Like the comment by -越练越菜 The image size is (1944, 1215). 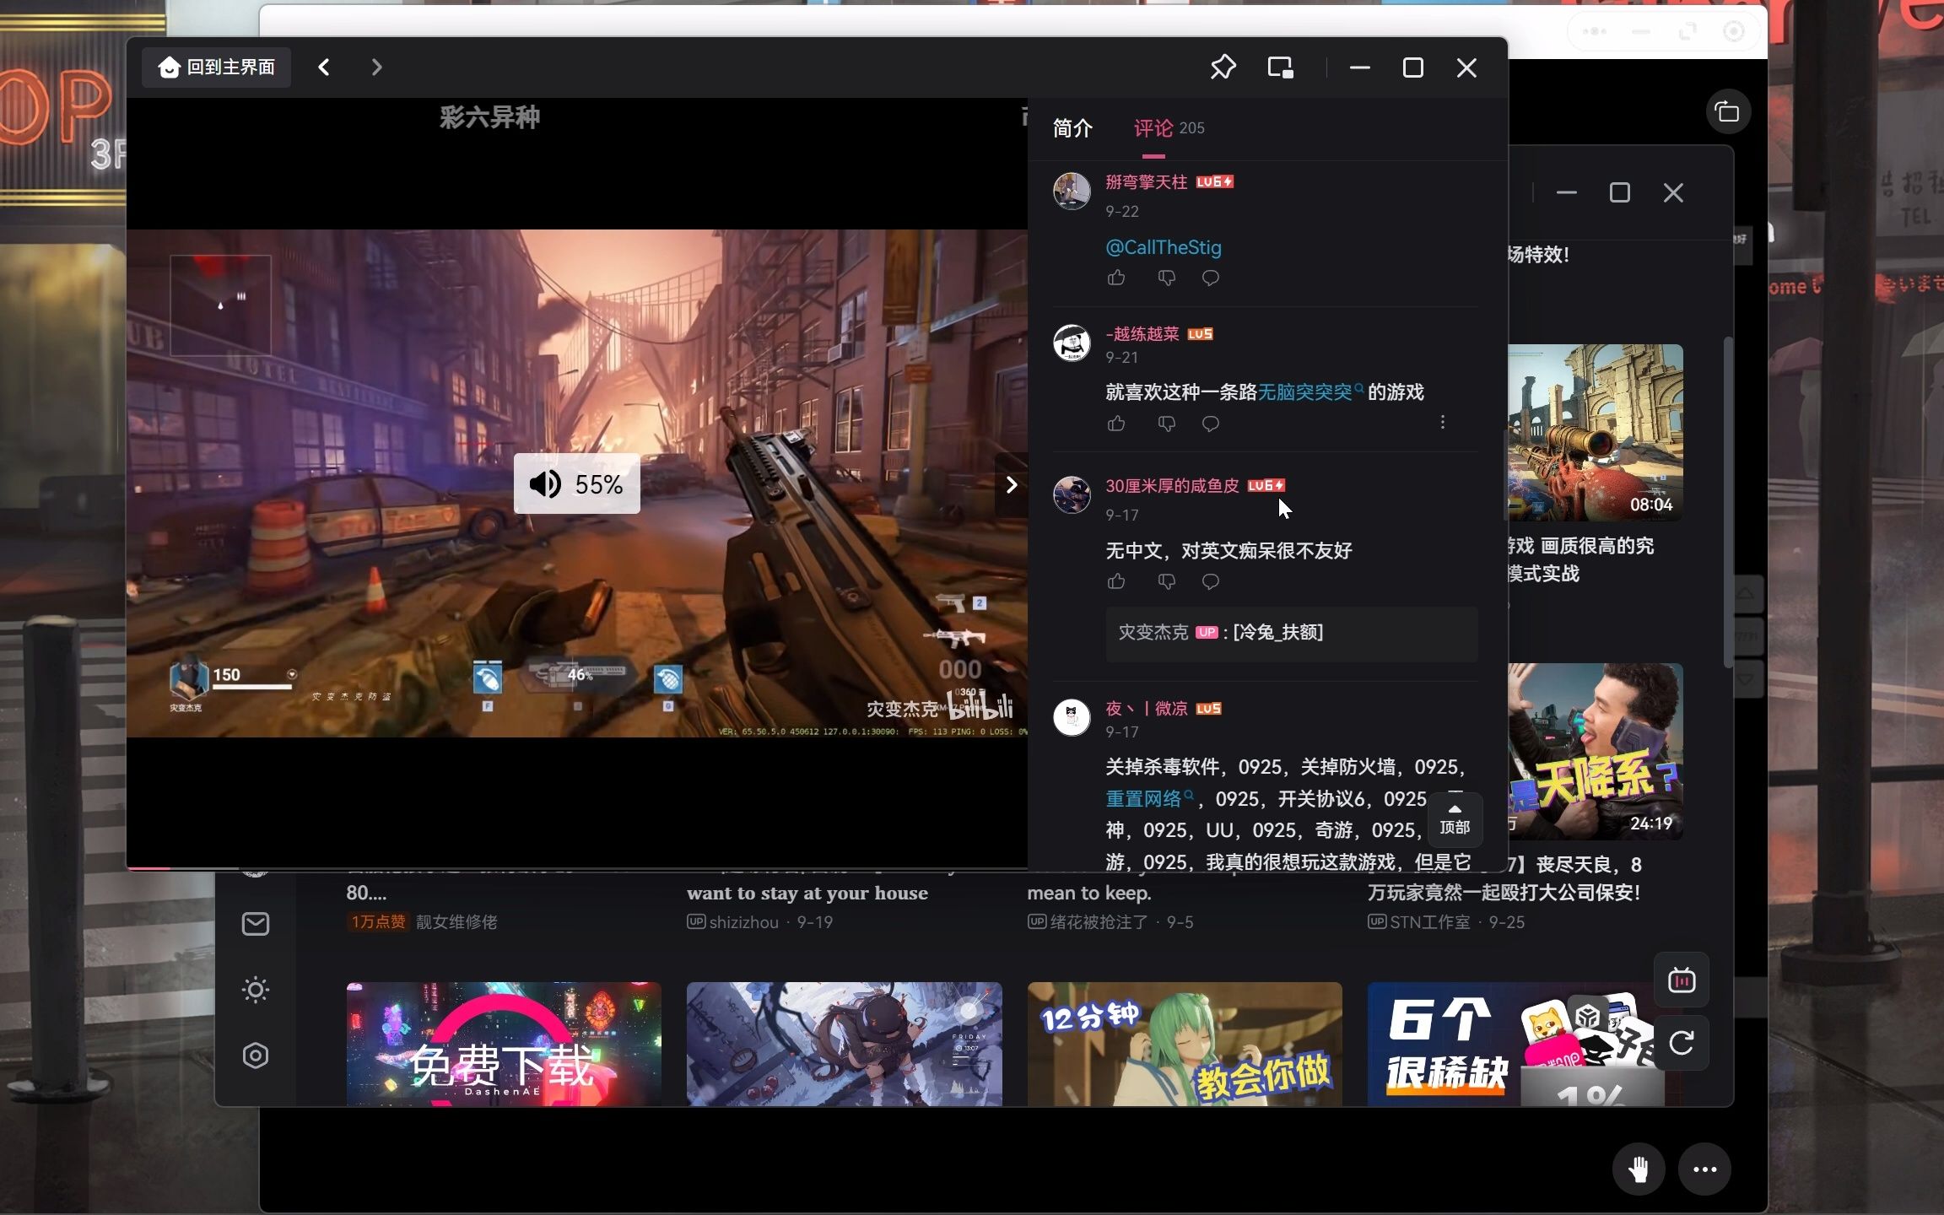point(1116,424)
